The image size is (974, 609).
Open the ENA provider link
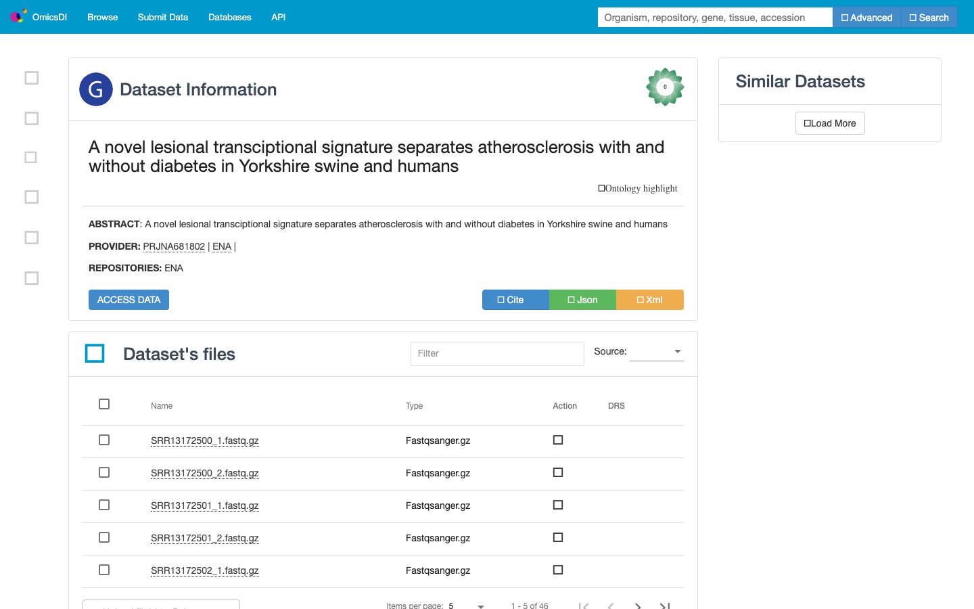point(222,246)
